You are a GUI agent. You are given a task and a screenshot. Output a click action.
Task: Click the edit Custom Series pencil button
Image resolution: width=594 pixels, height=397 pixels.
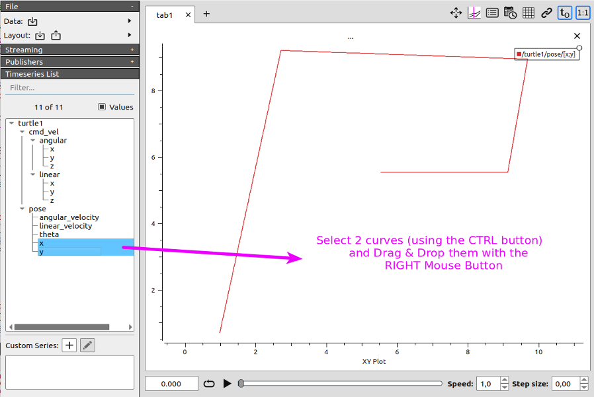pyautogui.click(x=87, y=345)
